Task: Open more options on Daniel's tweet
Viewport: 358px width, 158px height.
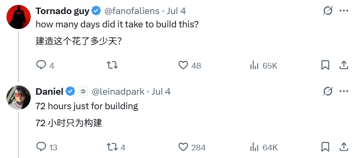Action: [x=343, y=91]
